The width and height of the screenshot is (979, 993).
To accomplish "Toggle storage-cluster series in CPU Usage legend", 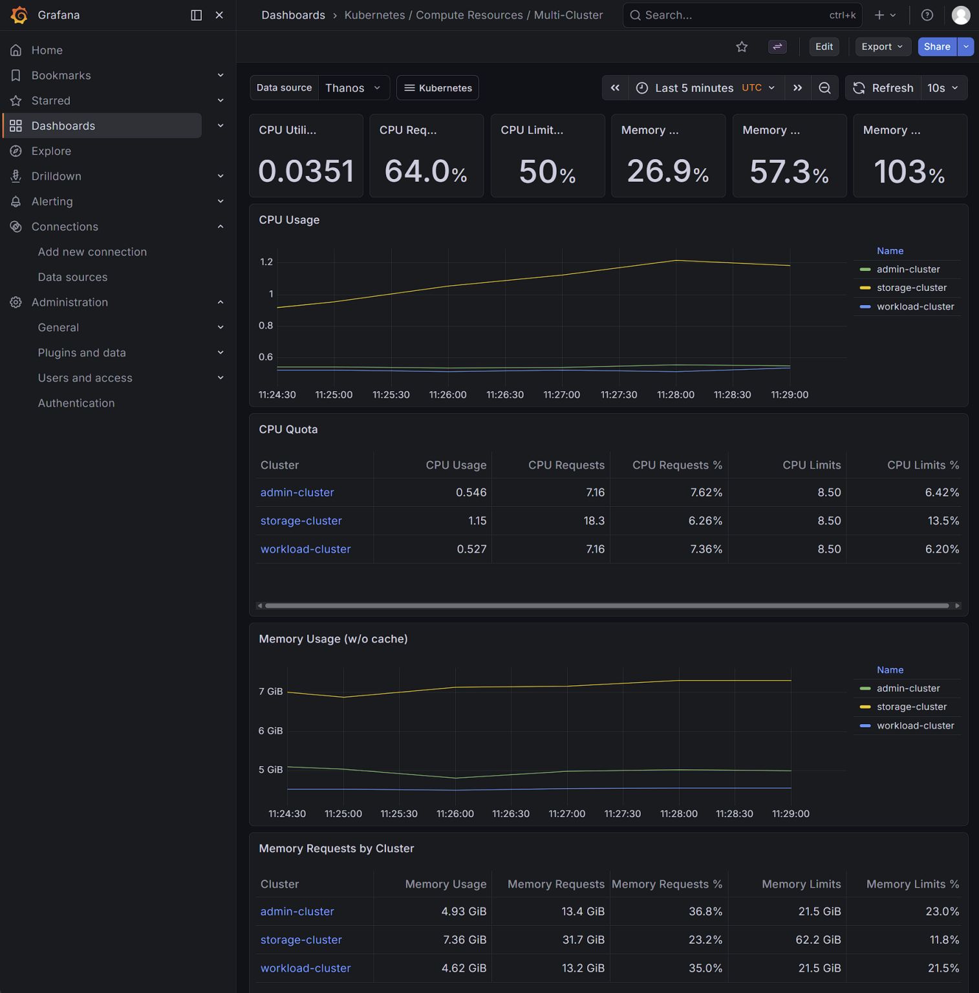I will click(x=911, y=288).
